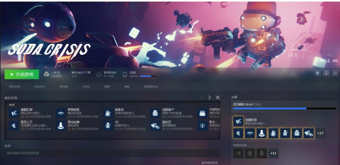Open the 控制器布局 controller layout tab
This screenshot has height=165, width=340.
150,86
